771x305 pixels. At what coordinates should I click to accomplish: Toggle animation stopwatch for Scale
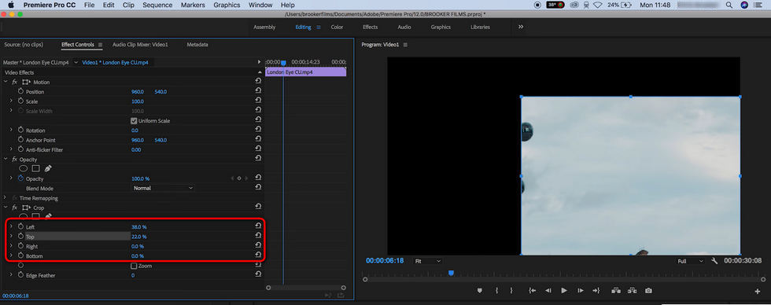[x=20, y=101]
